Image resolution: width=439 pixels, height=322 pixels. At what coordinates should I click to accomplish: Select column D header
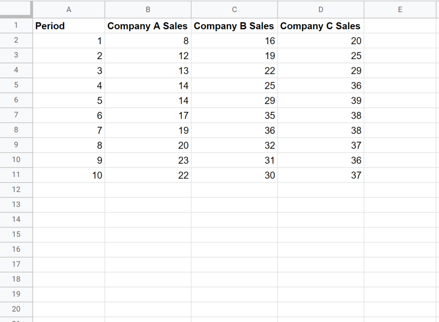[321, 9]
